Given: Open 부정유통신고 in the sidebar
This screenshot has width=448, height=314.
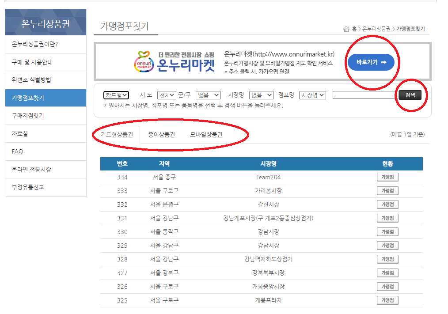Looking at the screenshot, I should click(x=46, y=187).
